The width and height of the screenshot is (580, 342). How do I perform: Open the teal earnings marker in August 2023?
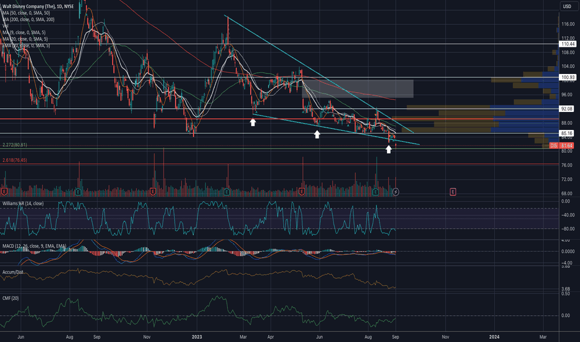tap(375, 192)
